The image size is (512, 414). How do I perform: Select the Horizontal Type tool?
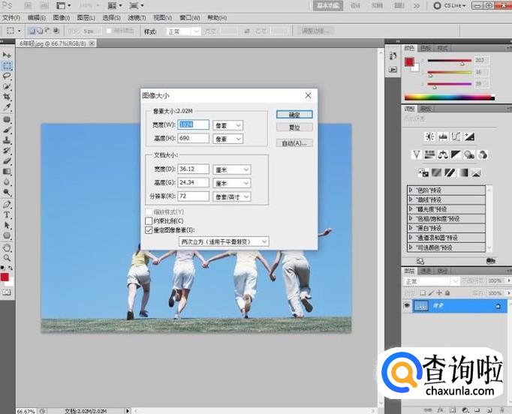7,214
